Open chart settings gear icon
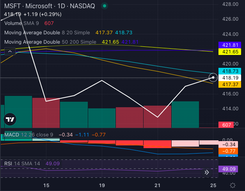 [233, 186]
